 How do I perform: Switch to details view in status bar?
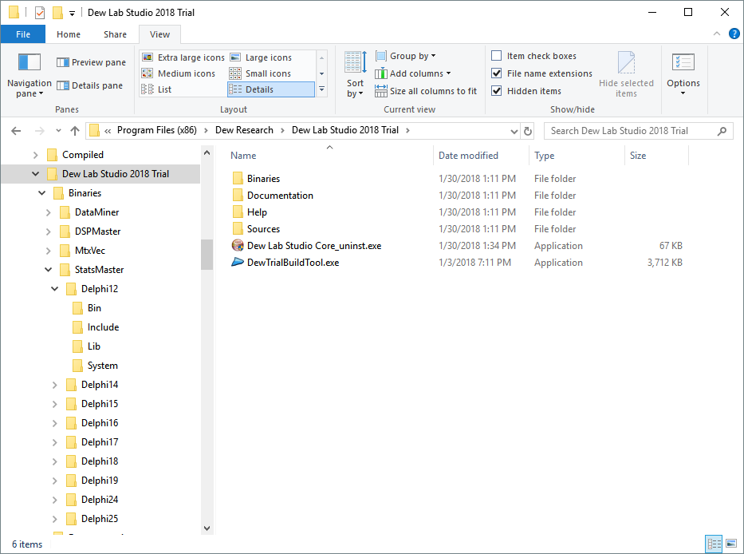714,544
